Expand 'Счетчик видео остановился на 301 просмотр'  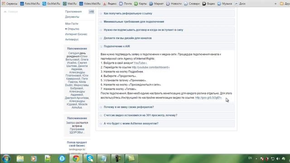pyautogui.click(x=166, y=115)
